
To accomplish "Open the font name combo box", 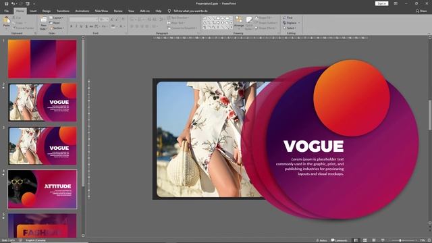I will point(84,20).
